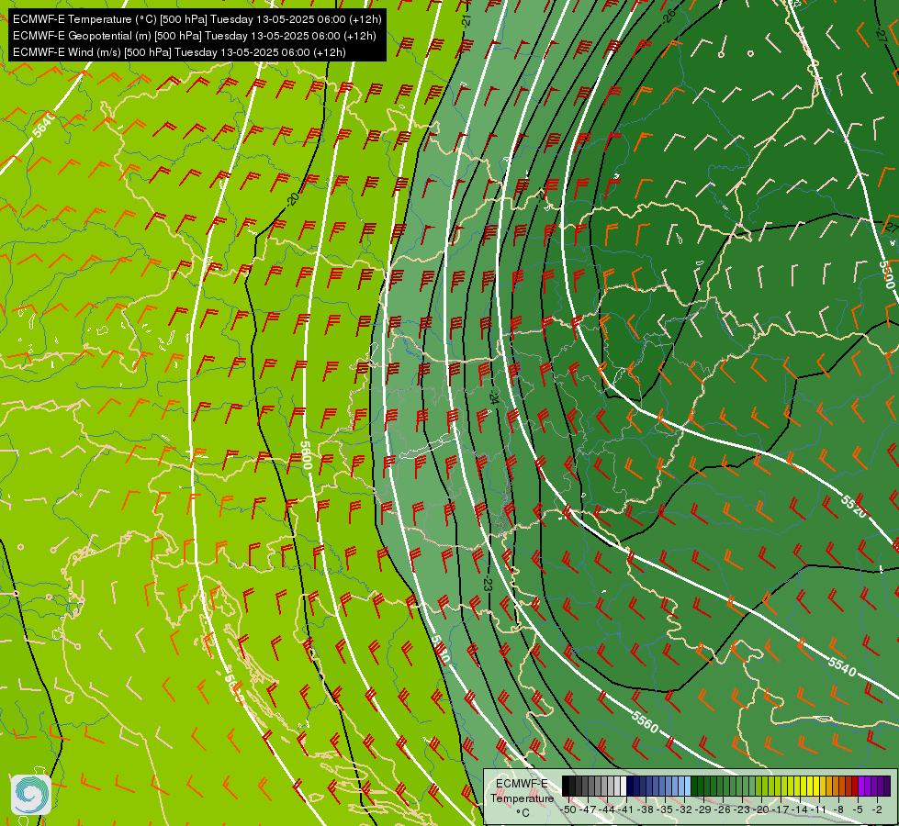This screenshot has height=826, width=899.
Task: Click the -2 legend tick value
Action: pos(877,810)
